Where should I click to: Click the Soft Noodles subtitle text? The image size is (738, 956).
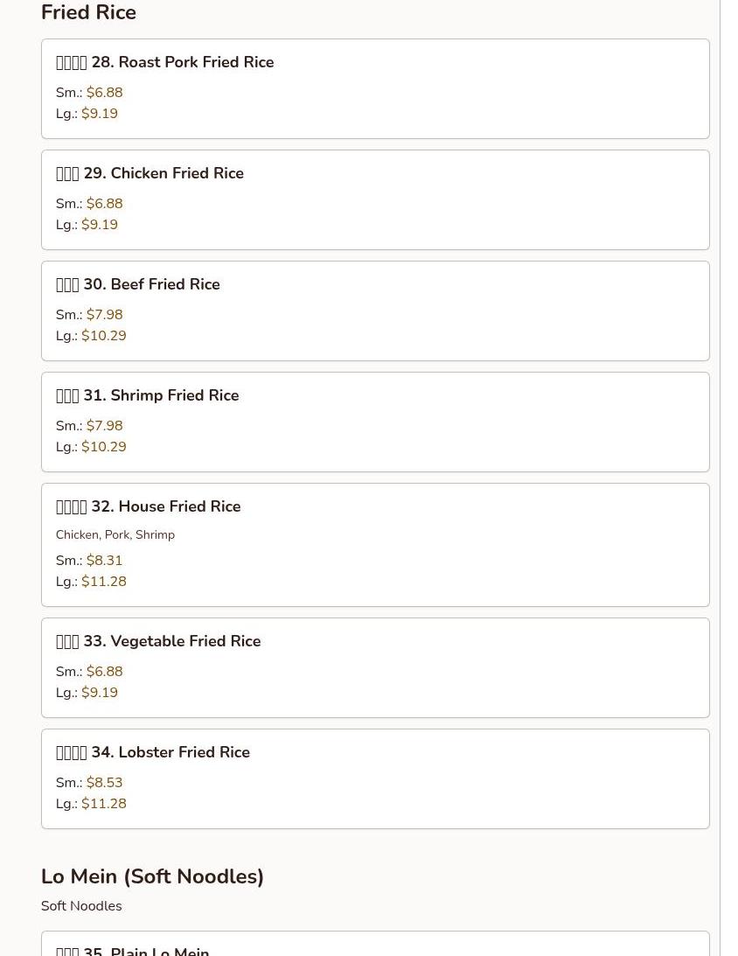(x=81, y=906)
